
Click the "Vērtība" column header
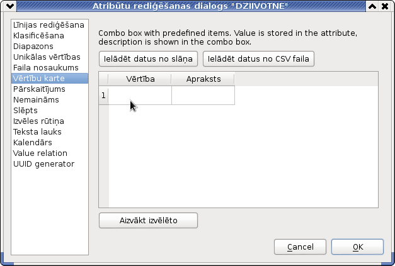[140, 79]
